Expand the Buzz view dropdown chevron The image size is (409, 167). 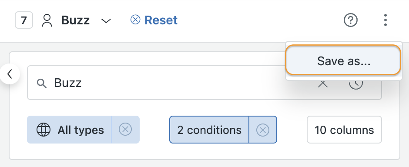(106, 20)
